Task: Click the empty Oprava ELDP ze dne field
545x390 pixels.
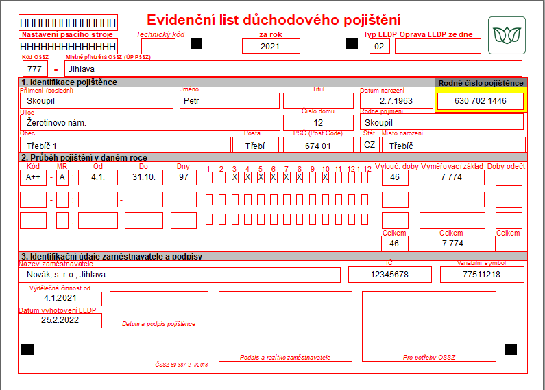Action: pos(438,46)
